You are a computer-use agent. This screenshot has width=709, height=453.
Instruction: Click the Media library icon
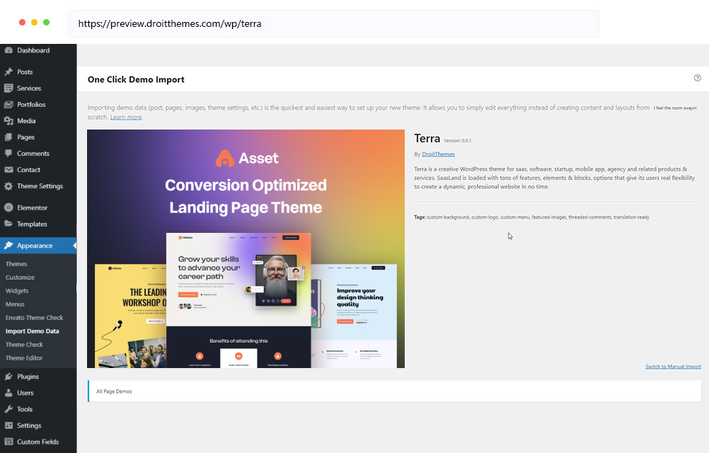8,121
